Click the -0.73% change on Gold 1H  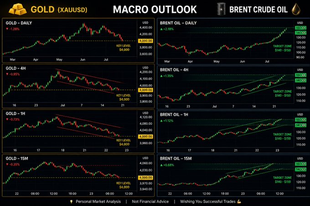pyautogui.click(x=13, y=119)
